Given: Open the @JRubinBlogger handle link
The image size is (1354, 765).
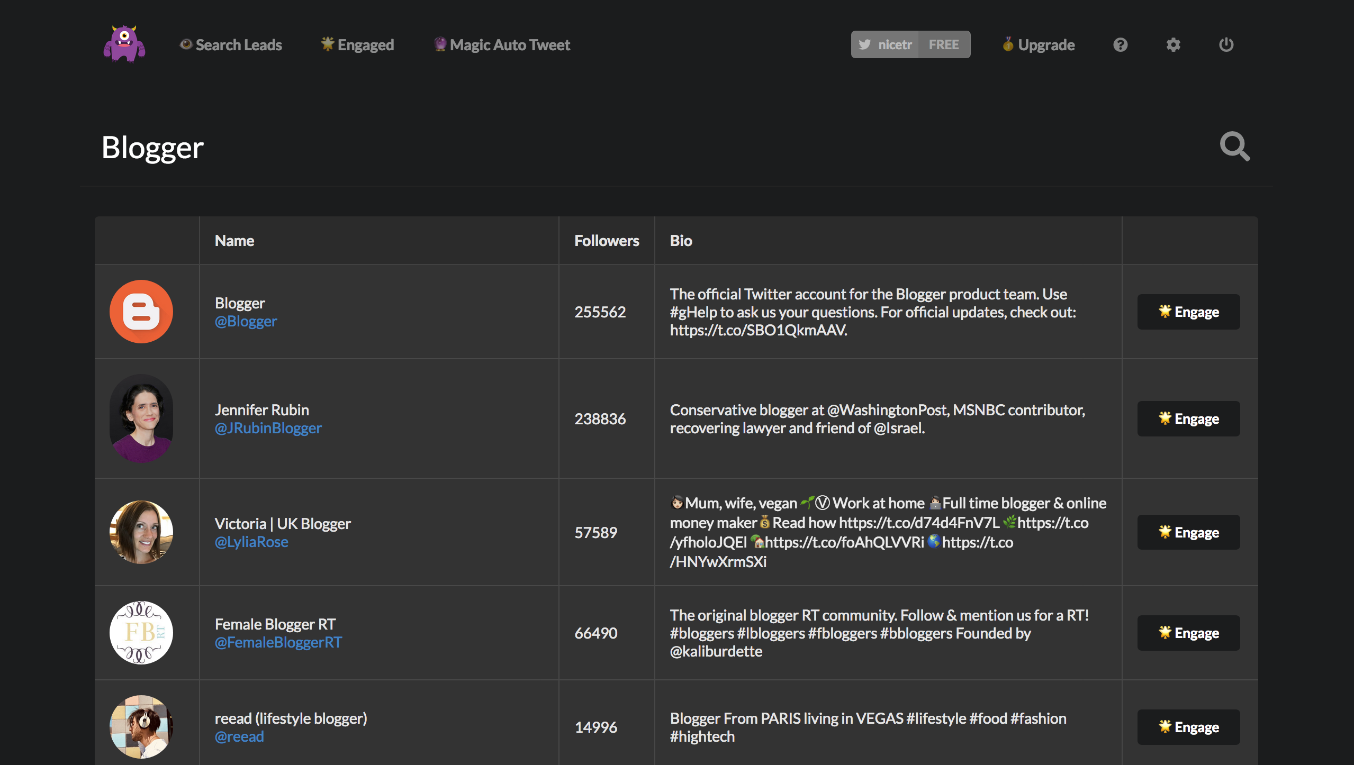Looking at the screenshot, I should coord(268,428).
